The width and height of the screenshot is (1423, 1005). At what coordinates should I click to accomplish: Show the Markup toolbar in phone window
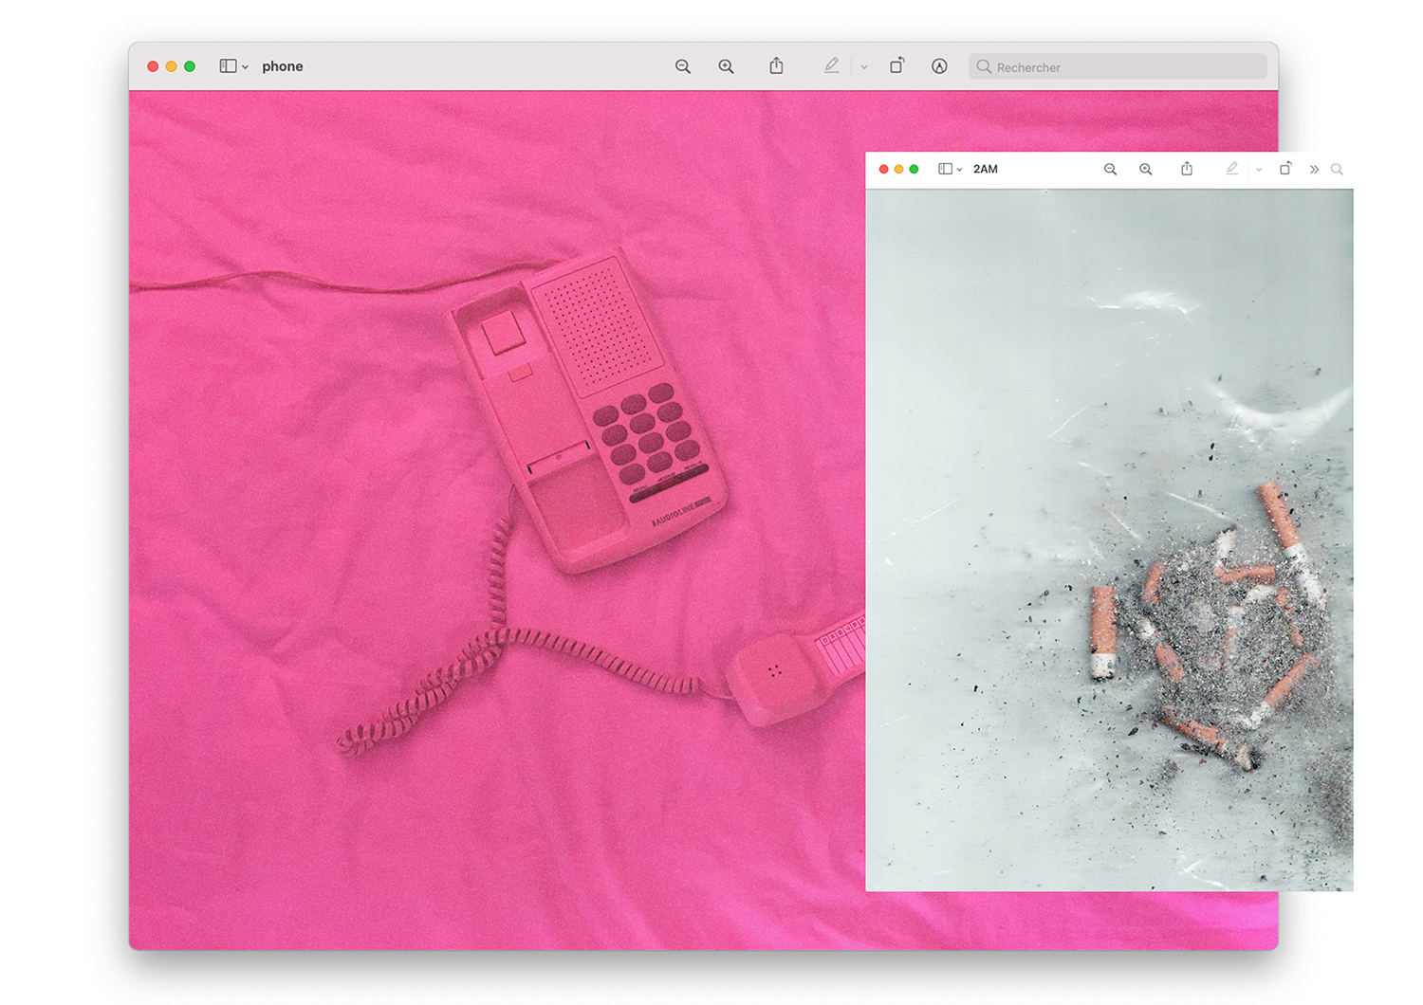pyautogui.click(x=939, y=66)
